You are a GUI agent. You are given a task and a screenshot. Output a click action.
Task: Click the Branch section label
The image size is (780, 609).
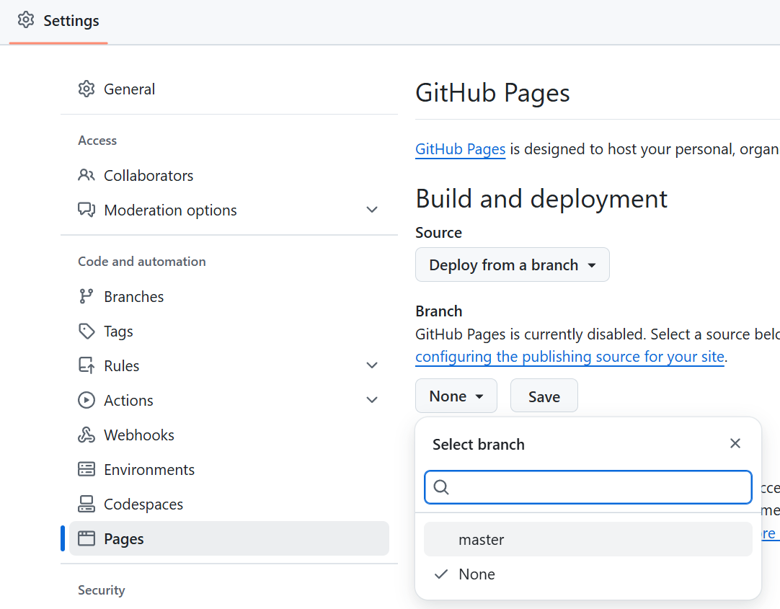pos(439,311)
